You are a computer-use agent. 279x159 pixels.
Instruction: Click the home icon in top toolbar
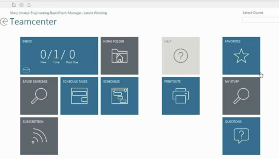14,5
